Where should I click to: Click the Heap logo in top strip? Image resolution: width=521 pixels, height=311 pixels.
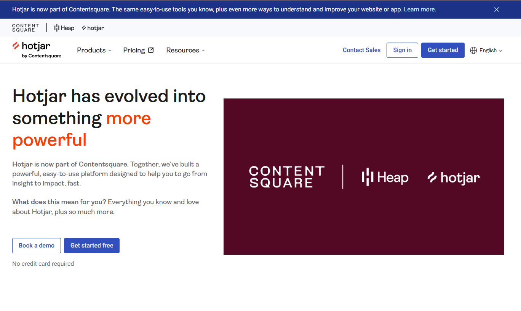64,28
